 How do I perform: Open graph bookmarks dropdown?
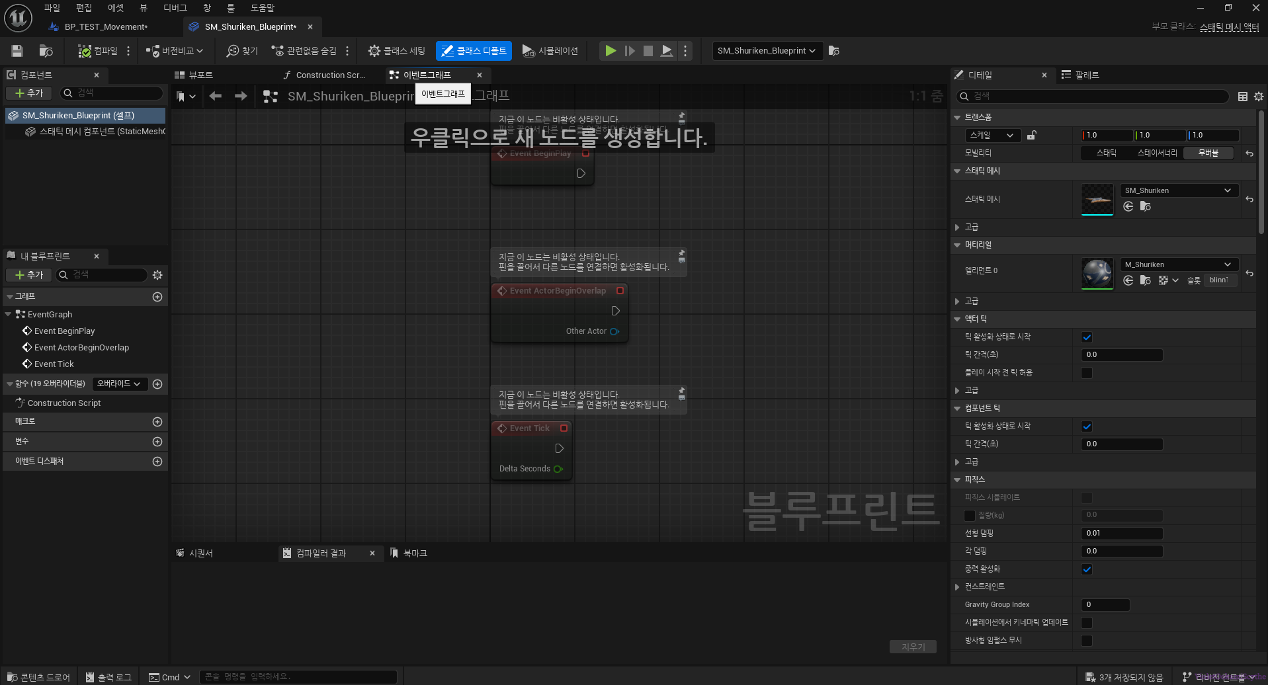[186, 97]
